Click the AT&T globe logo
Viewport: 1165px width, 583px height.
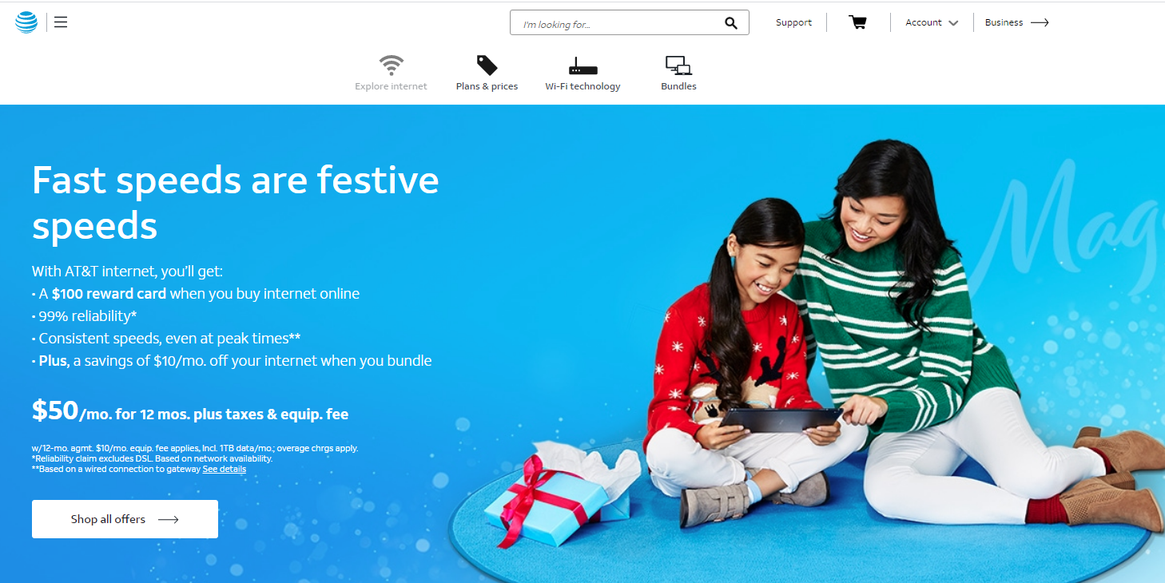click(26, 22)
